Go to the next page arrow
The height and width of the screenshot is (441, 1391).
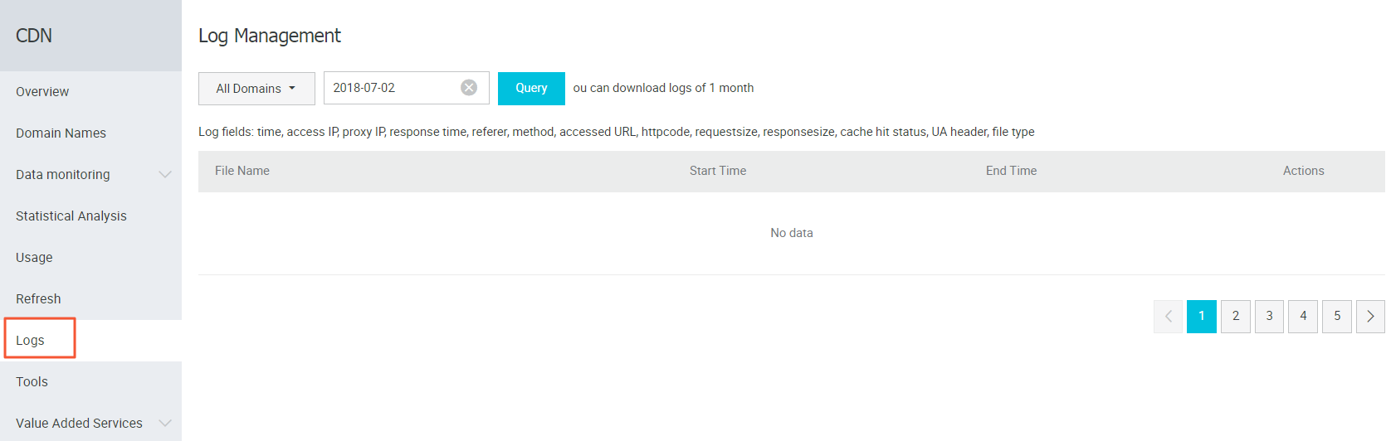tap(1370, 317)
